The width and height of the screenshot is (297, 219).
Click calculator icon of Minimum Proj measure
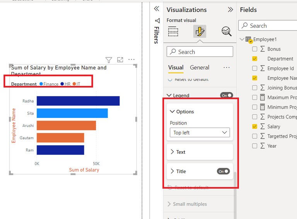coord(262,107)
